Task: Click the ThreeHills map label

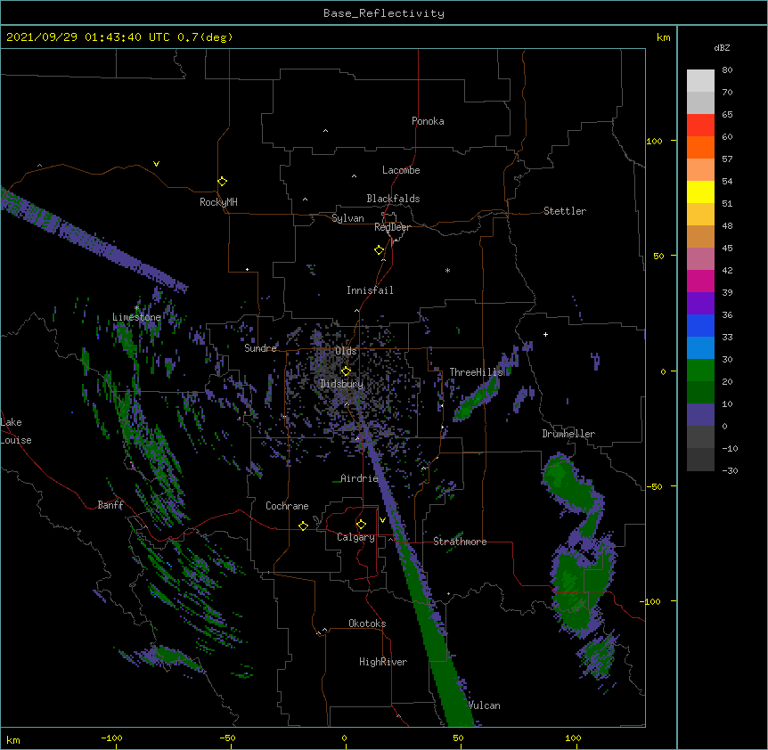Action: pyautogui.click(x=476, y=372)
